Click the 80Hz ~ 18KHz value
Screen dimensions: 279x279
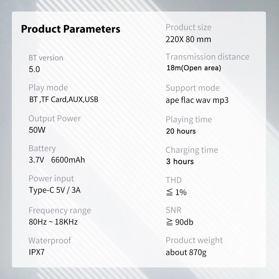(53, 222)
